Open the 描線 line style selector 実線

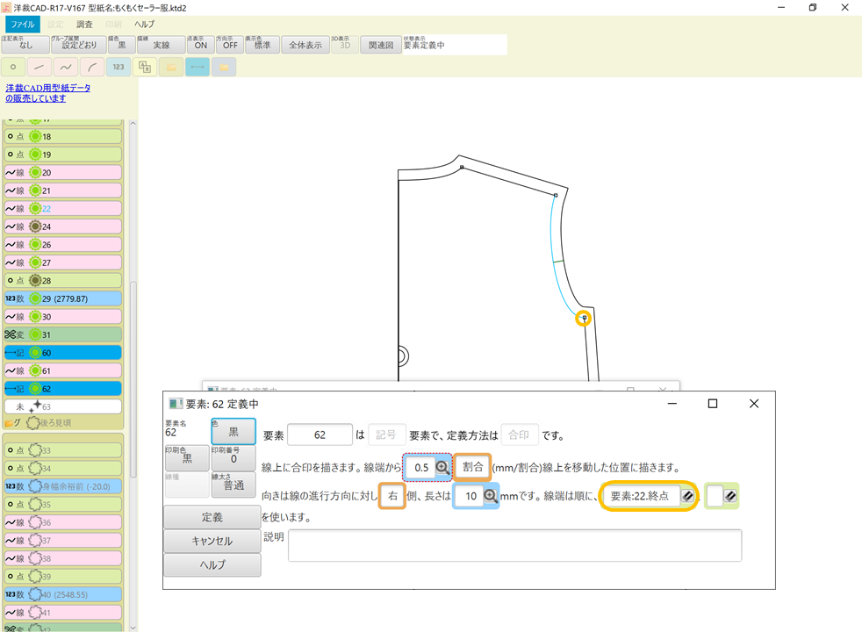[161, 45]
